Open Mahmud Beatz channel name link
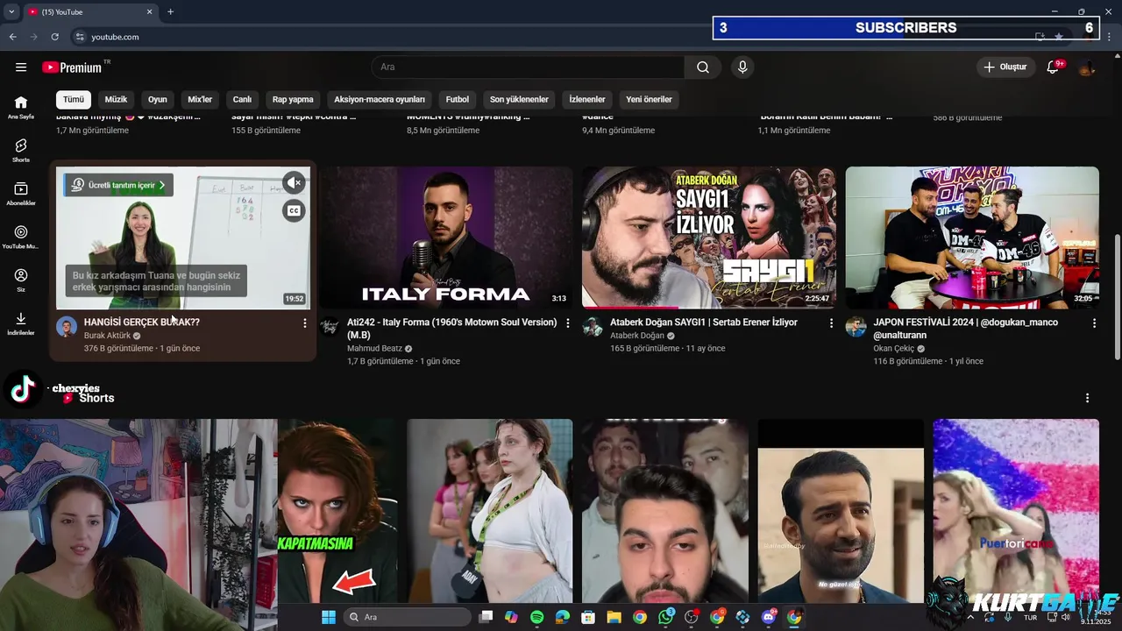Image resolution: width=1122 pixels, height=631 pixels. (374, 348)
